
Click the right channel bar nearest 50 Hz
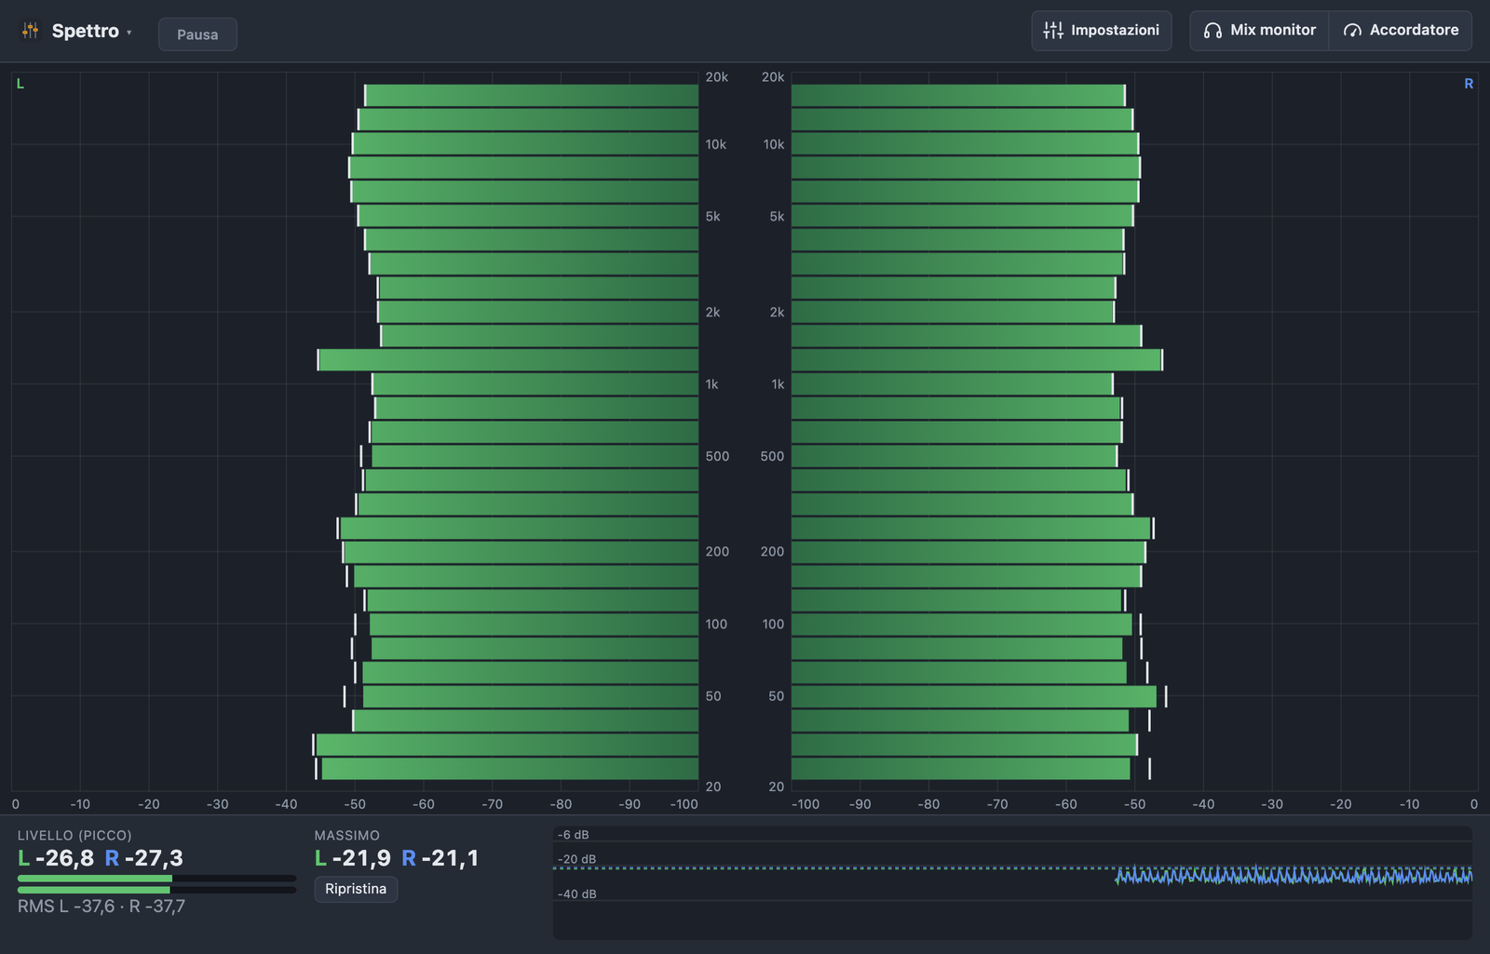(x=974, y=696)
